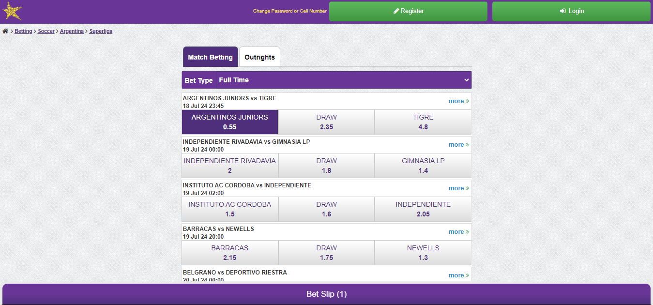Show more for Instituto AC Cordoba match
The width and height of the screenshot is (653, 305).
click(x=458, y=188)
